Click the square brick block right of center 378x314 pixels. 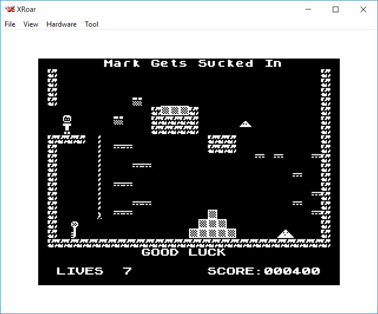[x=222, y=144]
